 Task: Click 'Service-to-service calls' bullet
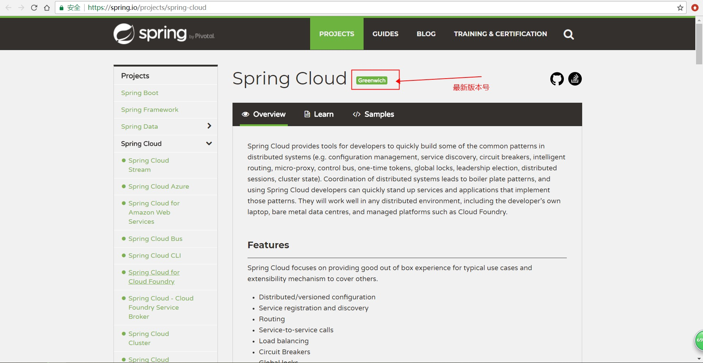click(296, 330)
